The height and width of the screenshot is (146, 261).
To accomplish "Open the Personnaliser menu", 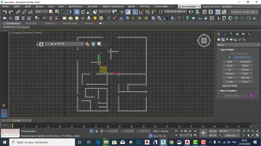I will click(x=161, y=6).
